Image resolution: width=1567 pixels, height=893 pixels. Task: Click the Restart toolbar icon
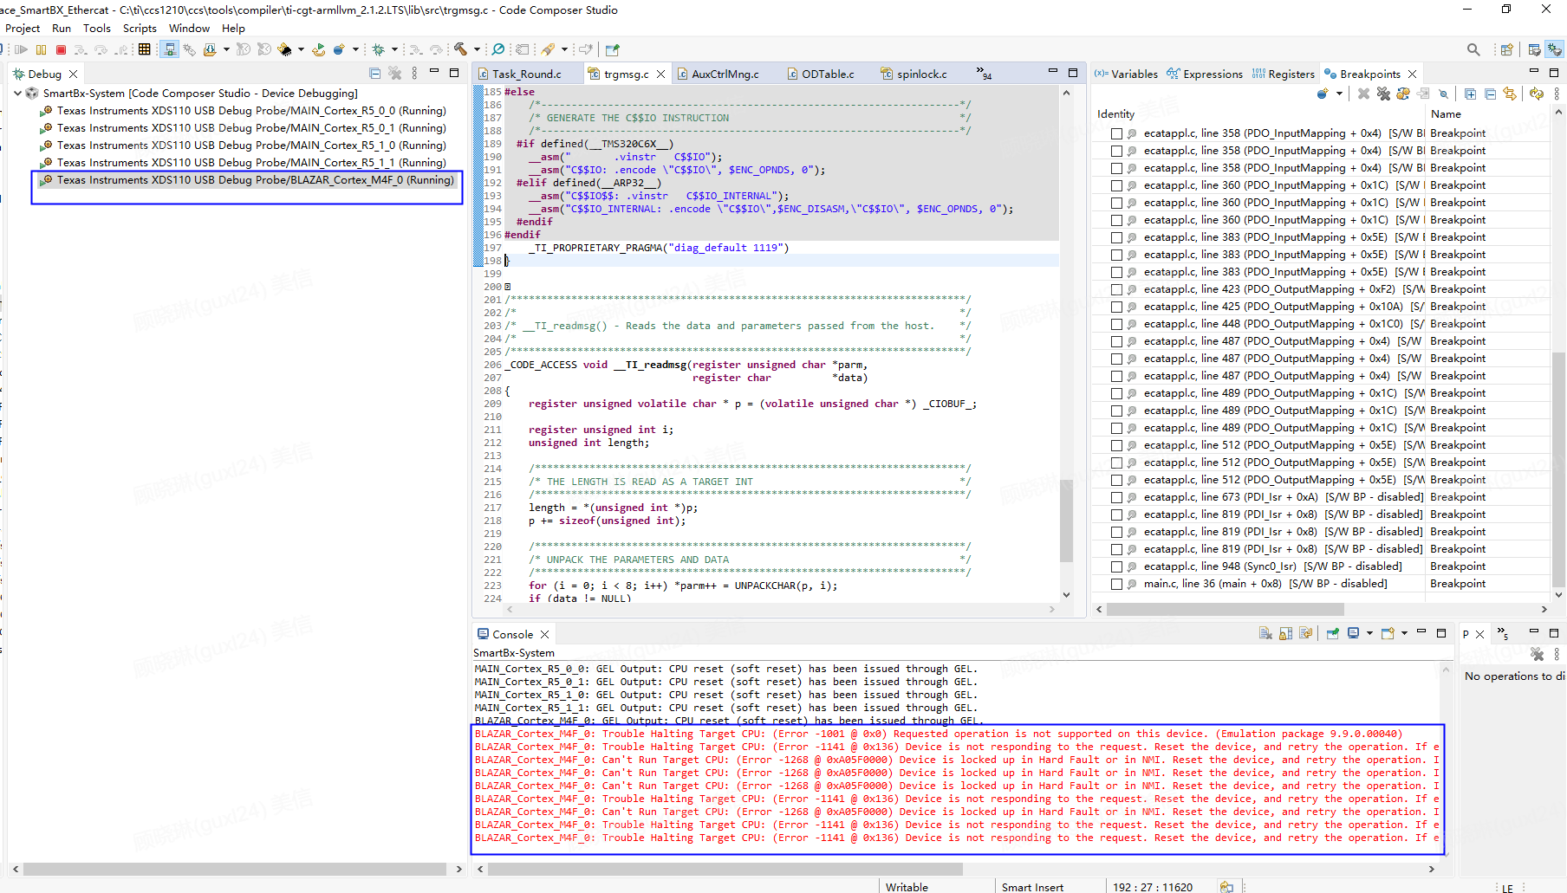click(319, 49)
